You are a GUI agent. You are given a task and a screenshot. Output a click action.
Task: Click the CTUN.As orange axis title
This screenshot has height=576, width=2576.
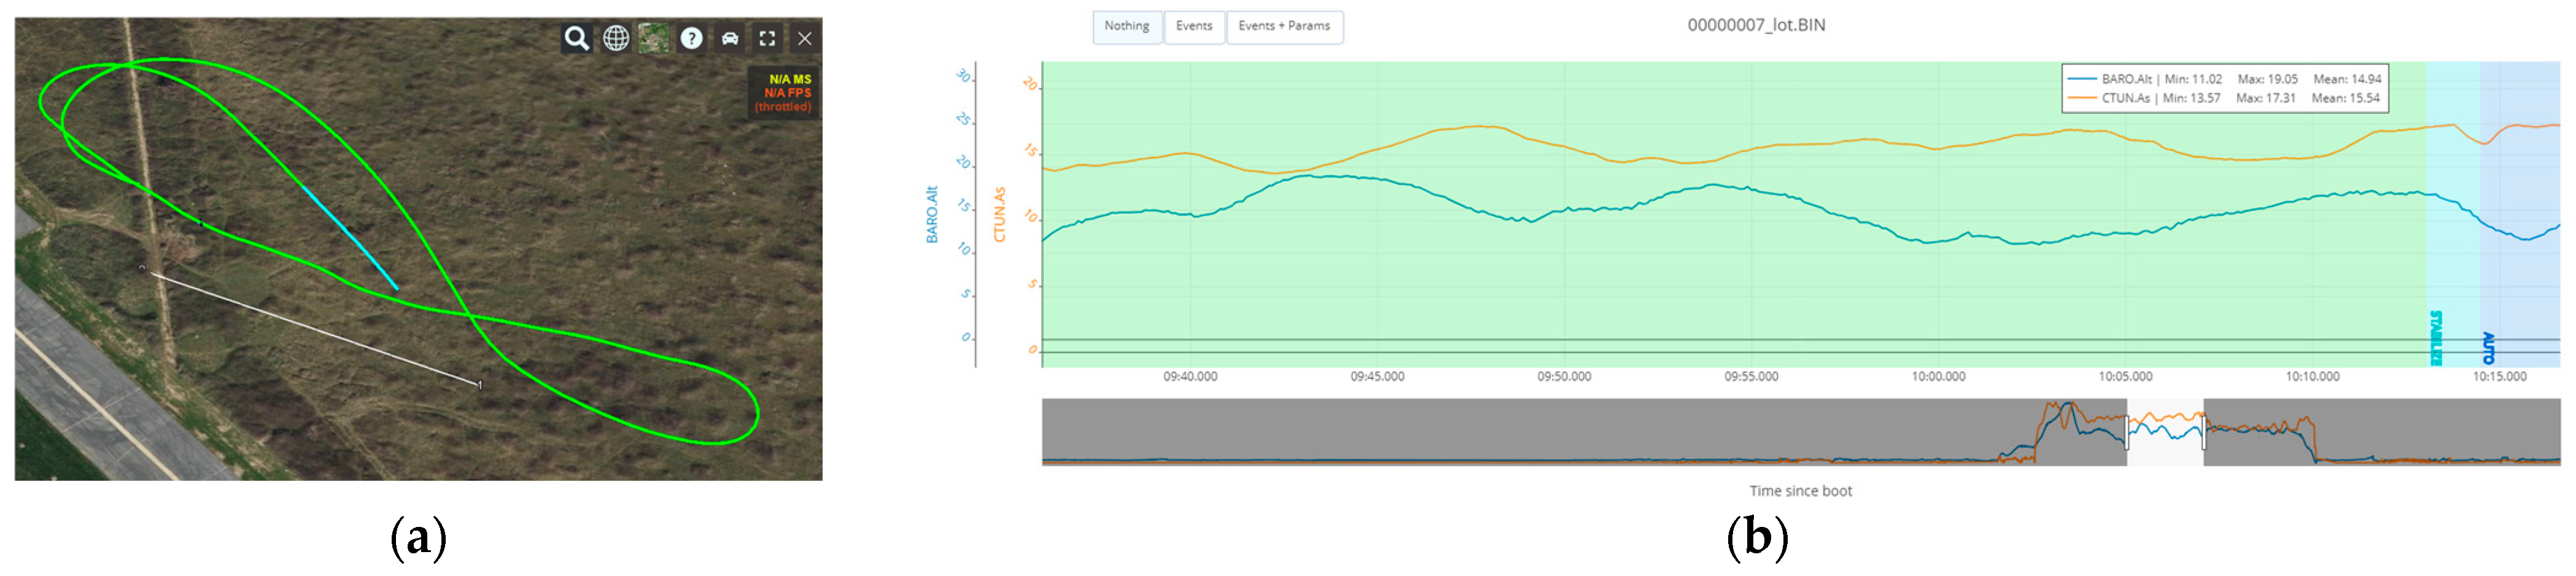(x=998, y=214)
